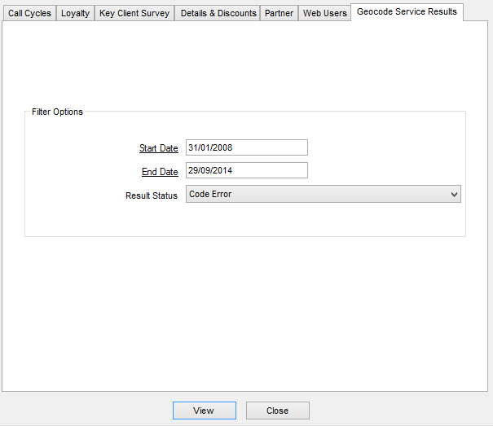
Task: Click empty space inside Filter Options below dropdown
Action: click(x=244, y=220)
